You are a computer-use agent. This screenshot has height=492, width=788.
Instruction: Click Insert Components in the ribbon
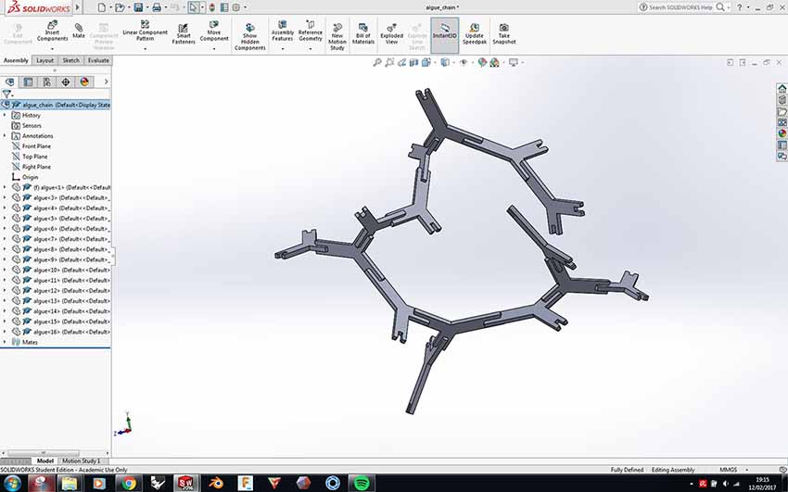[52, 32]
